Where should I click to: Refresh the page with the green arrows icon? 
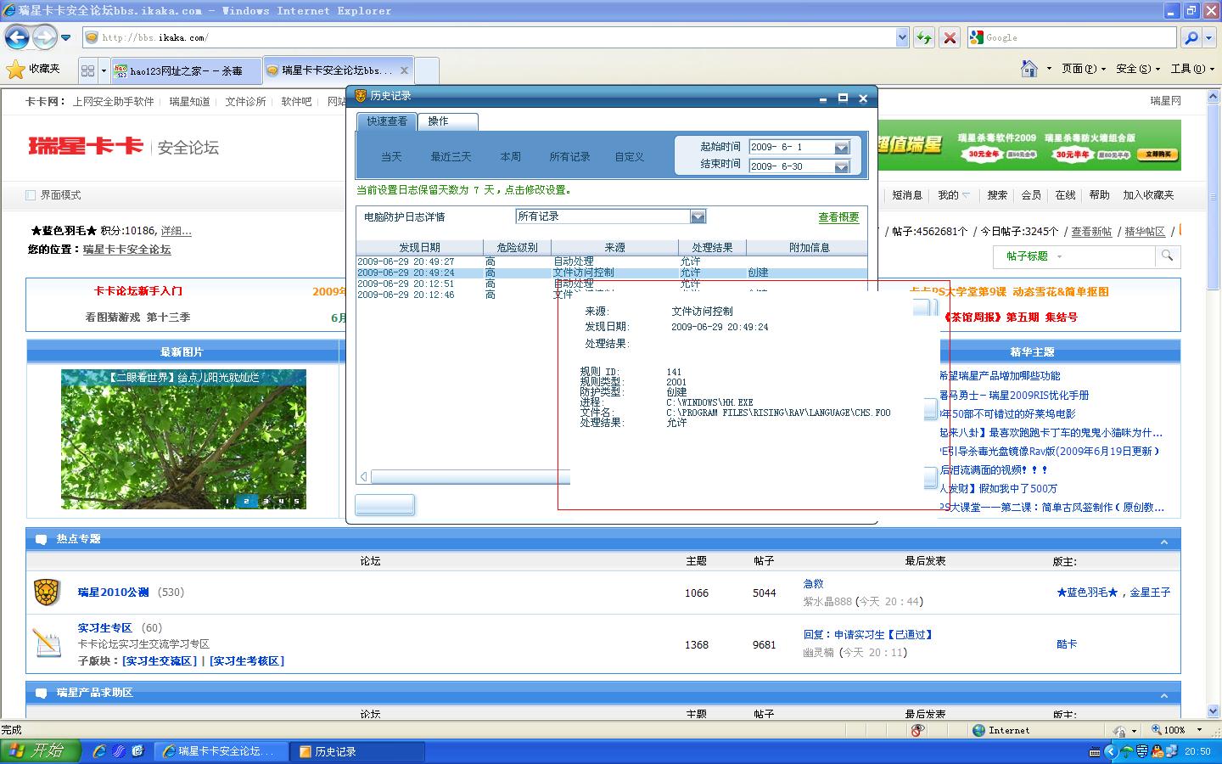pyautogui.click(x=924, y=37)
